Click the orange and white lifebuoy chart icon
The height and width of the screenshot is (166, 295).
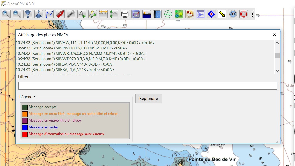[x=190, y=14]
